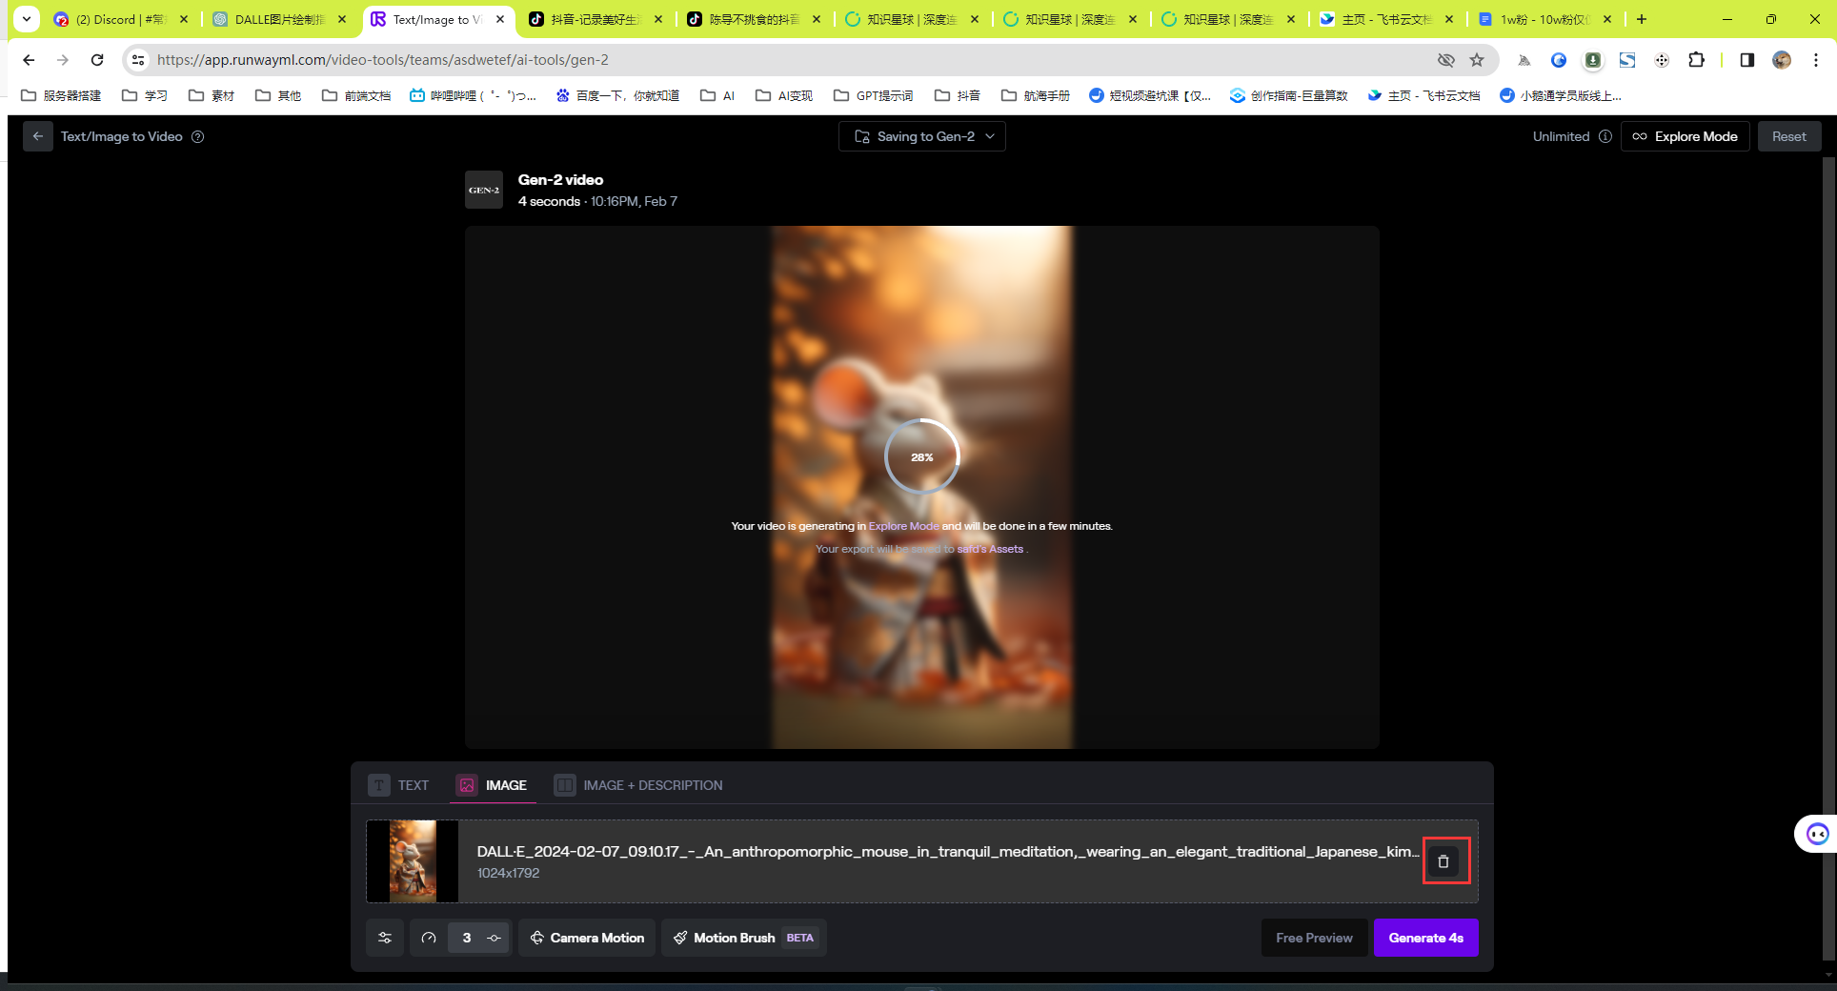Click the Reset button
The width and height of the screenshot is (1837, 991).
[1788, 136]
